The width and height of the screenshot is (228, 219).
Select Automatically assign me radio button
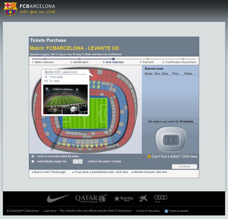coord(33,161)
